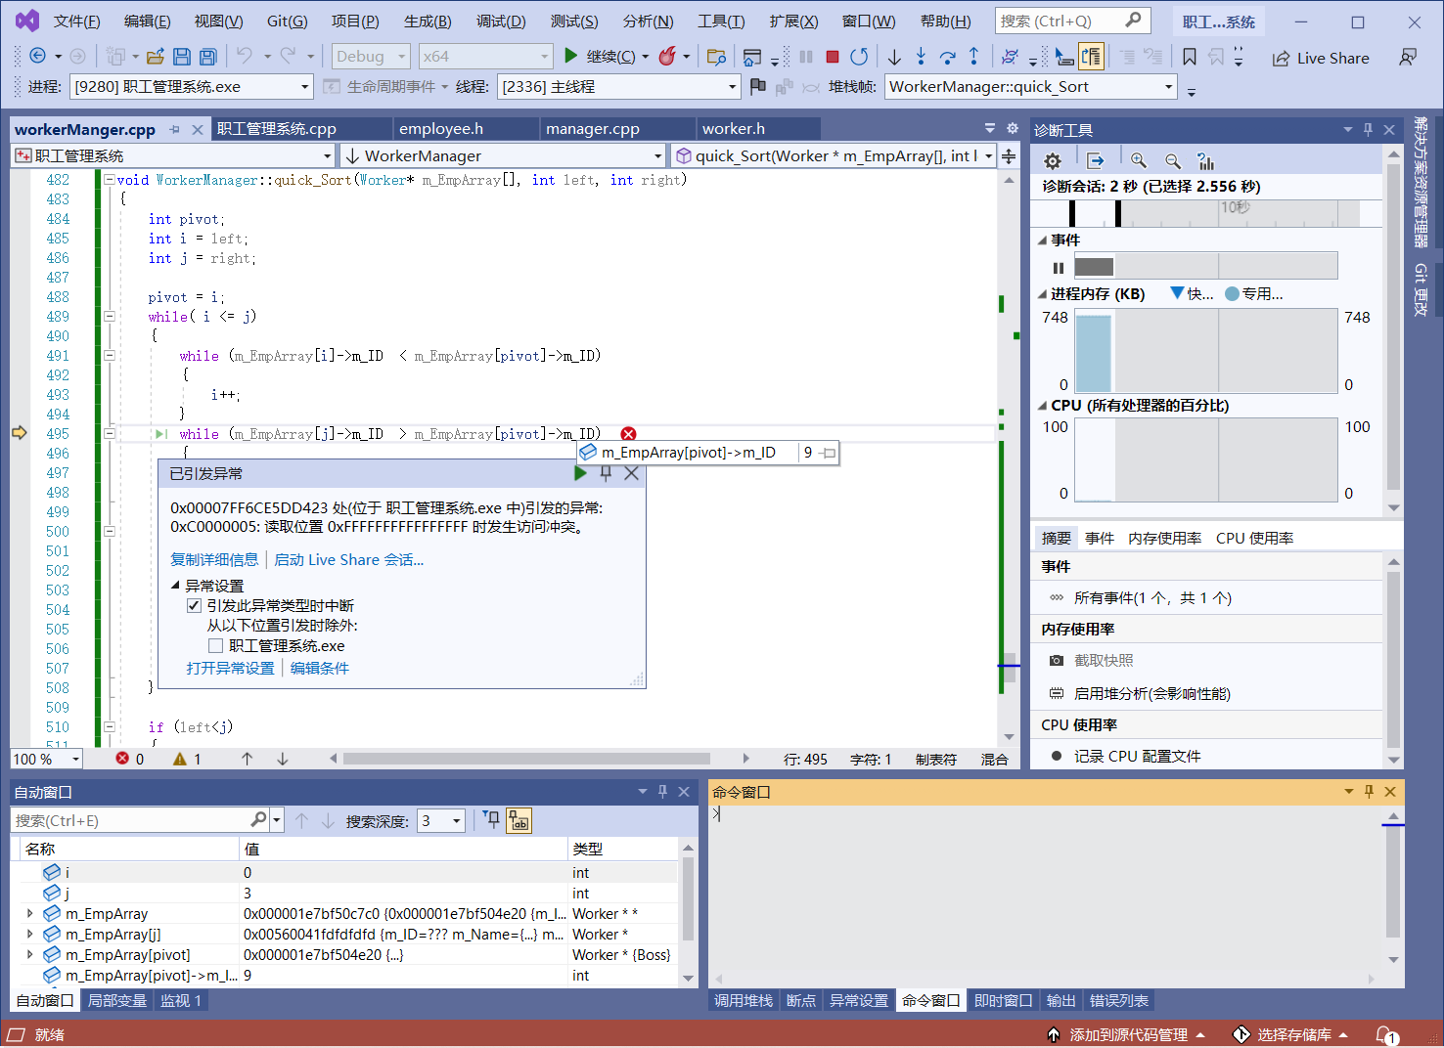
Task: Click the feedback person icon
Action: [1407, 57]
